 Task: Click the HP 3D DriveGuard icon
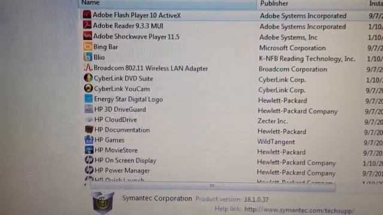tap(89, 109)
